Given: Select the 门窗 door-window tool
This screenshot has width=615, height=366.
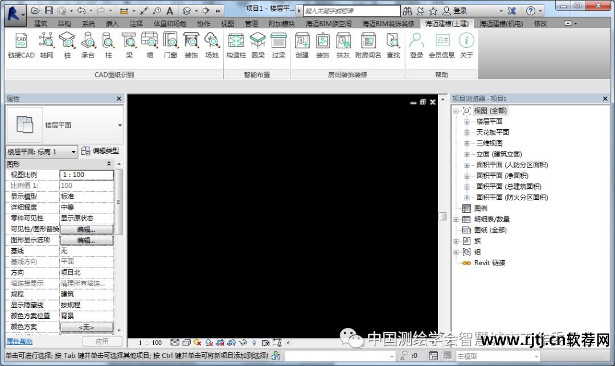Looking at the screenshot, I should [x=170, y=46].
